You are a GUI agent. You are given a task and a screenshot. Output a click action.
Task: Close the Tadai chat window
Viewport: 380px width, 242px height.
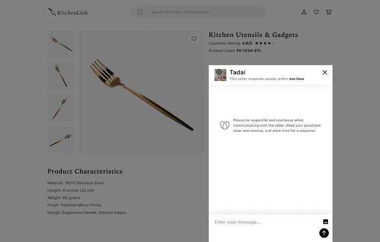[x=325, y=73]
